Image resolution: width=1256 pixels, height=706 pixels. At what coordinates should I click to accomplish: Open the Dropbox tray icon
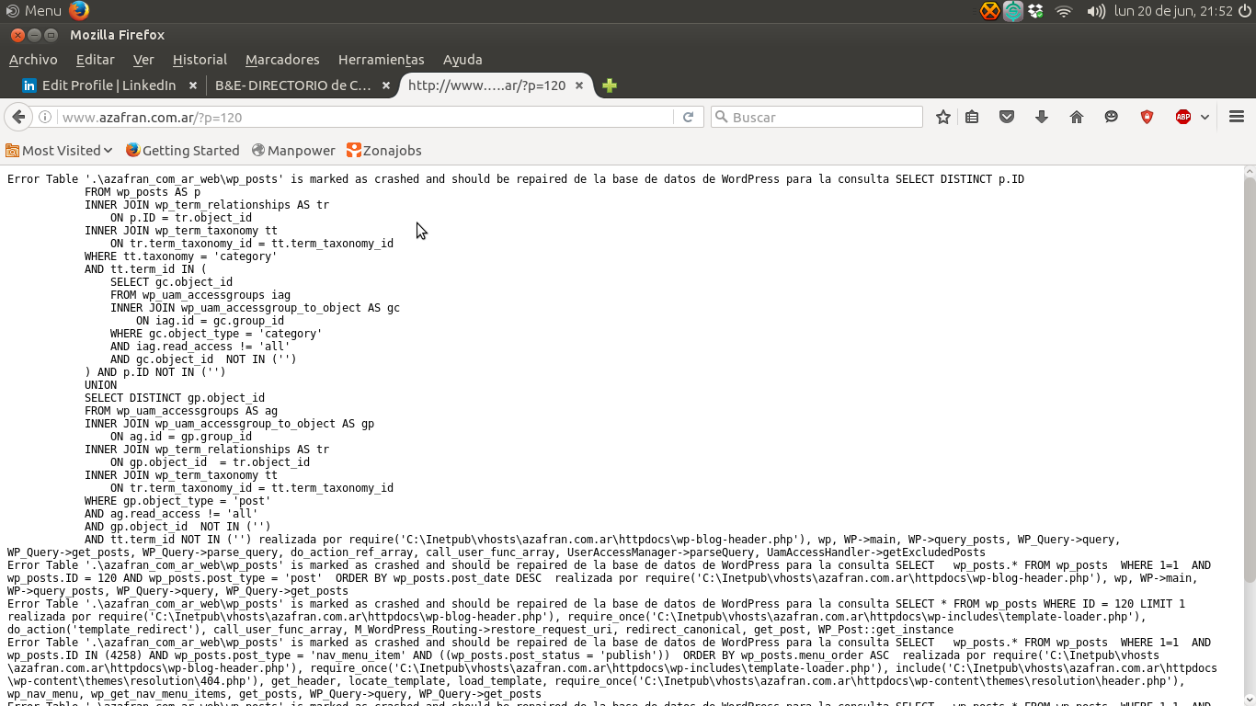click(1036, 11)
